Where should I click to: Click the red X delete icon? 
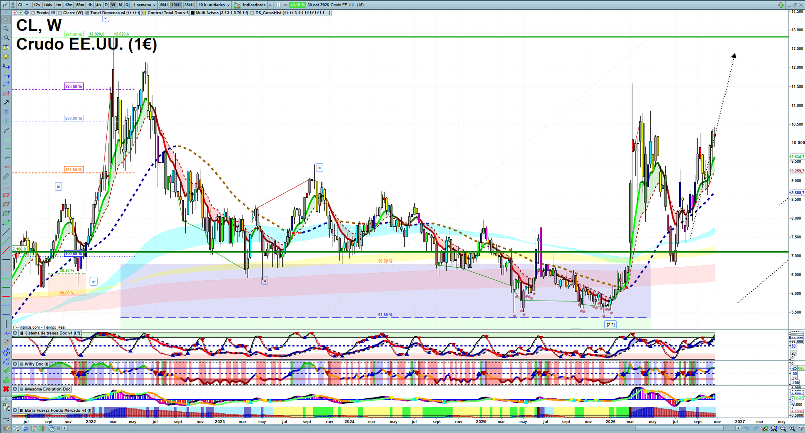point(6,389)
